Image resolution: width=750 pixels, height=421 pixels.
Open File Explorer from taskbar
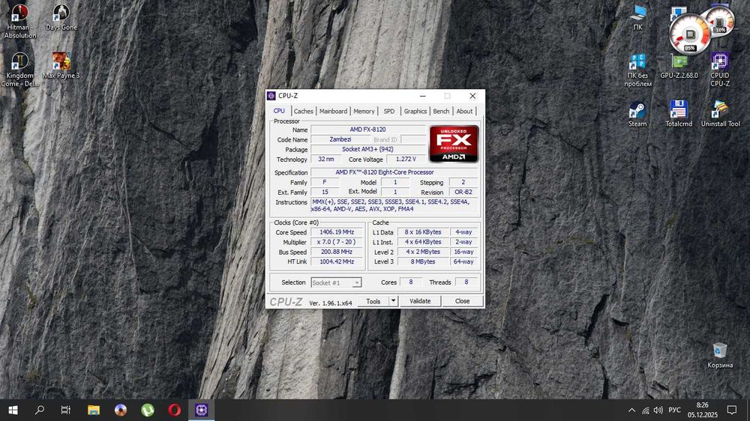(93, 410)
